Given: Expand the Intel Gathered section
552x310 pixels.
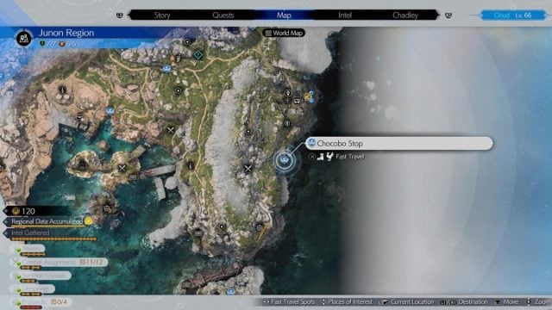Looking at the screenshot, I should pos(30,232).
